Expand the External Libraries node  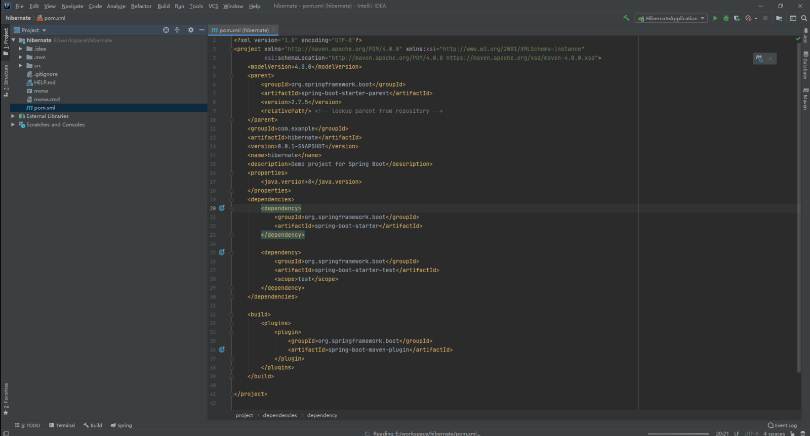pyautogui.click(x=13, y=116)
